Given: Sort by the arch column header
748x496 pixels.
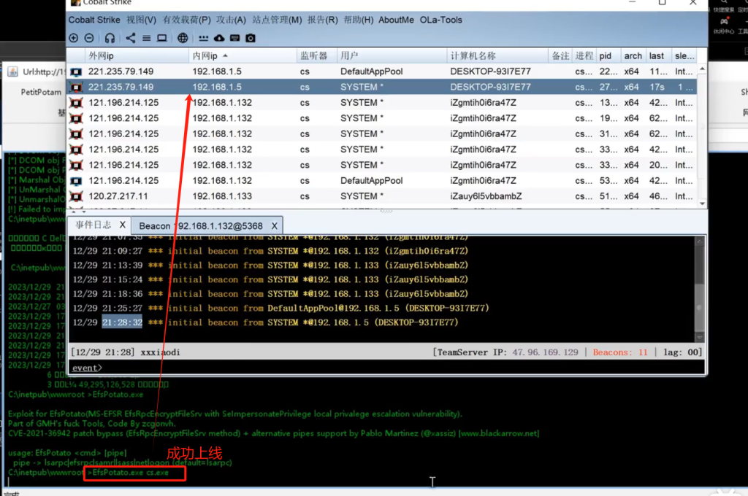Looking at the screenshot, I should point(633,55).
